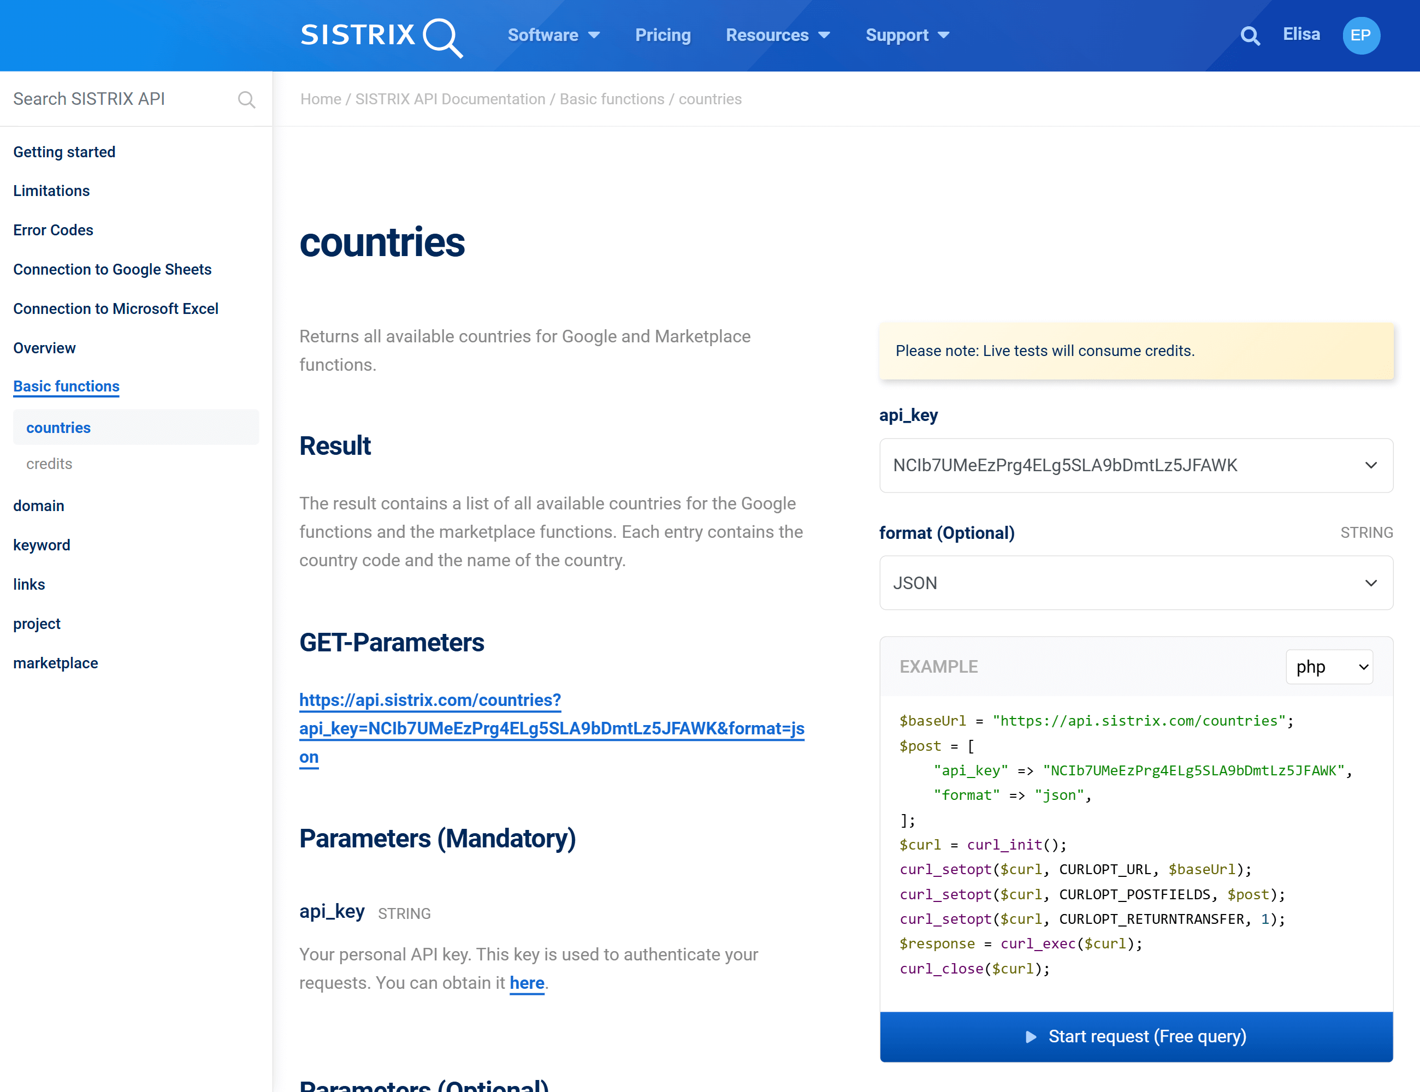Viewport: 1420px width, 1092px height.
Task: Open the api.sistrix.com/countries GET link
Action: (x=552, y=729)
